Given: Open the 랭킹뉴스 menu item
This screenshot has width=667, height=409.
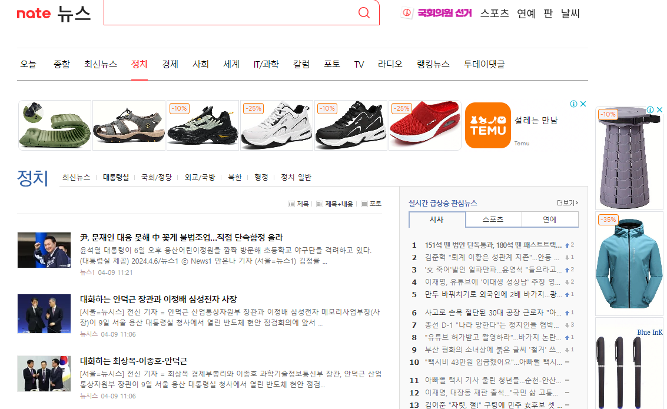Looking at the screenshot, I should (433, 64).
